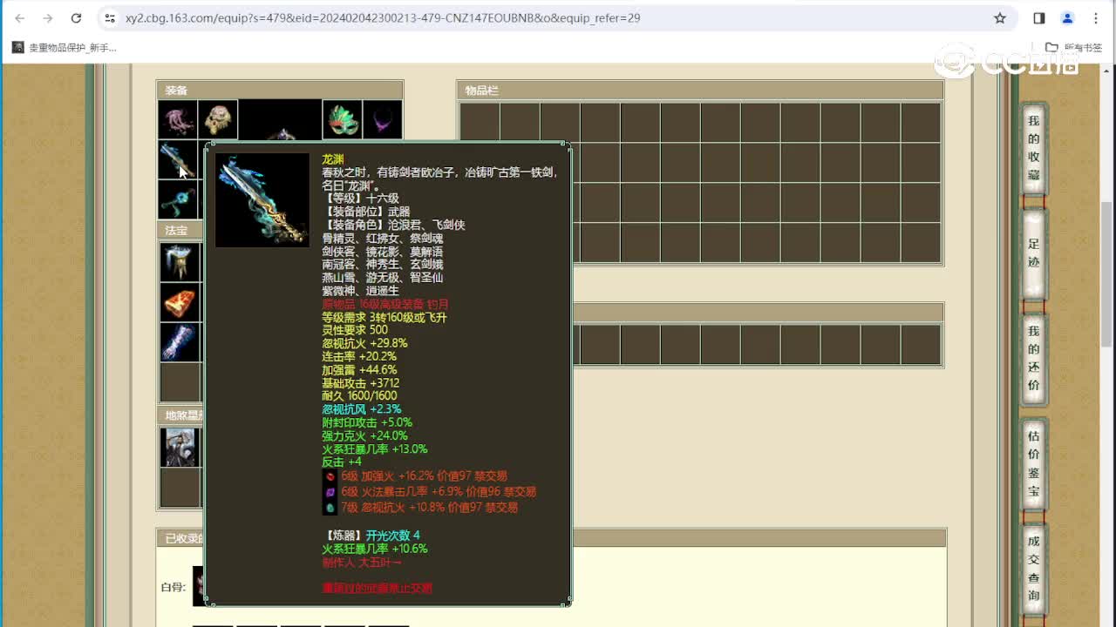Select the purple necklace equipment slot
The image size is (1116, 627).
(x=382, y=120)
